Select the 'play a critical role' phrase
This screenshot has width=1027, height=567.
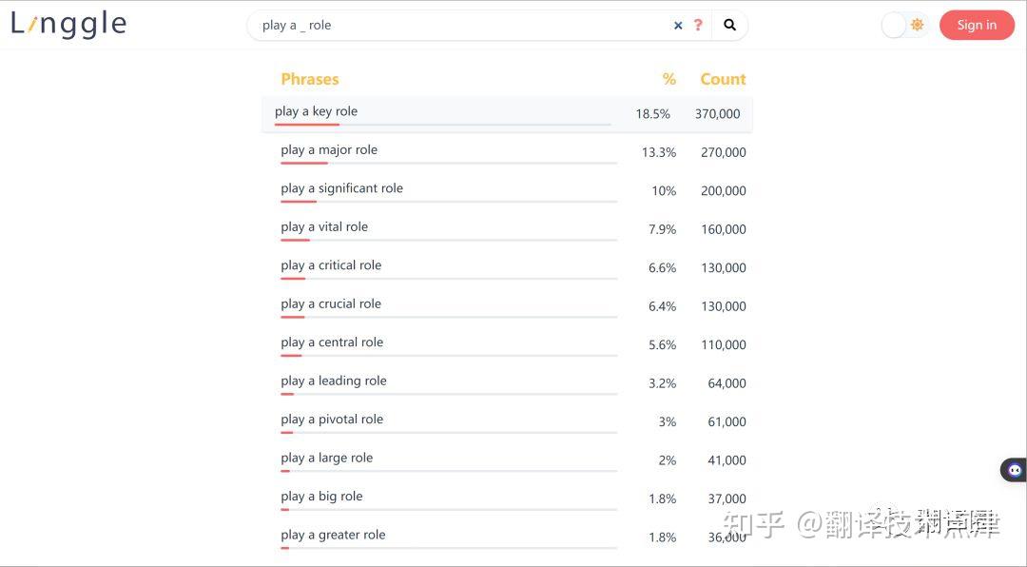pos(331,264)
